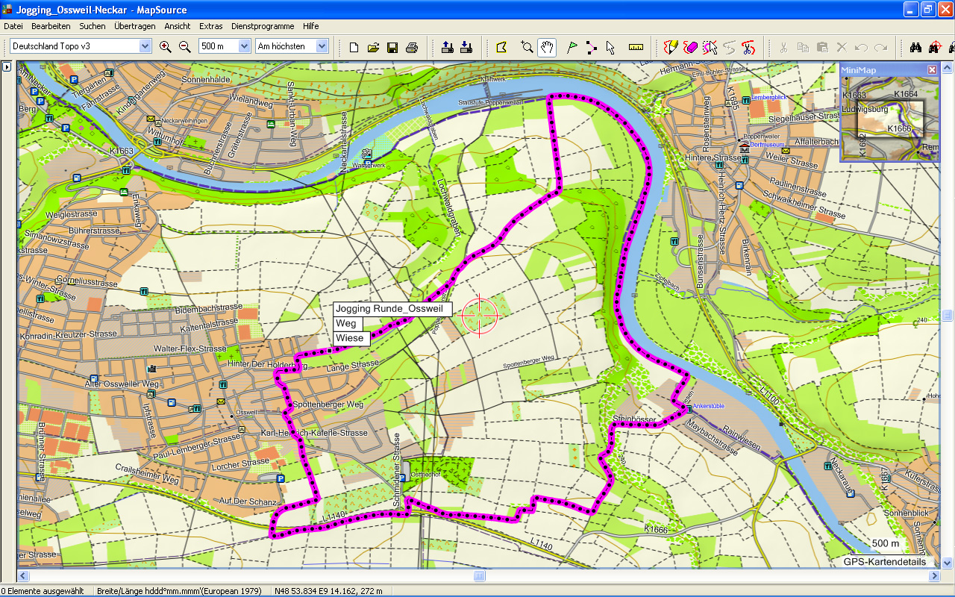The height and width of the screenshot is (597, 955).
Task: Click the Wiese tooltip label
Action: 350,338
